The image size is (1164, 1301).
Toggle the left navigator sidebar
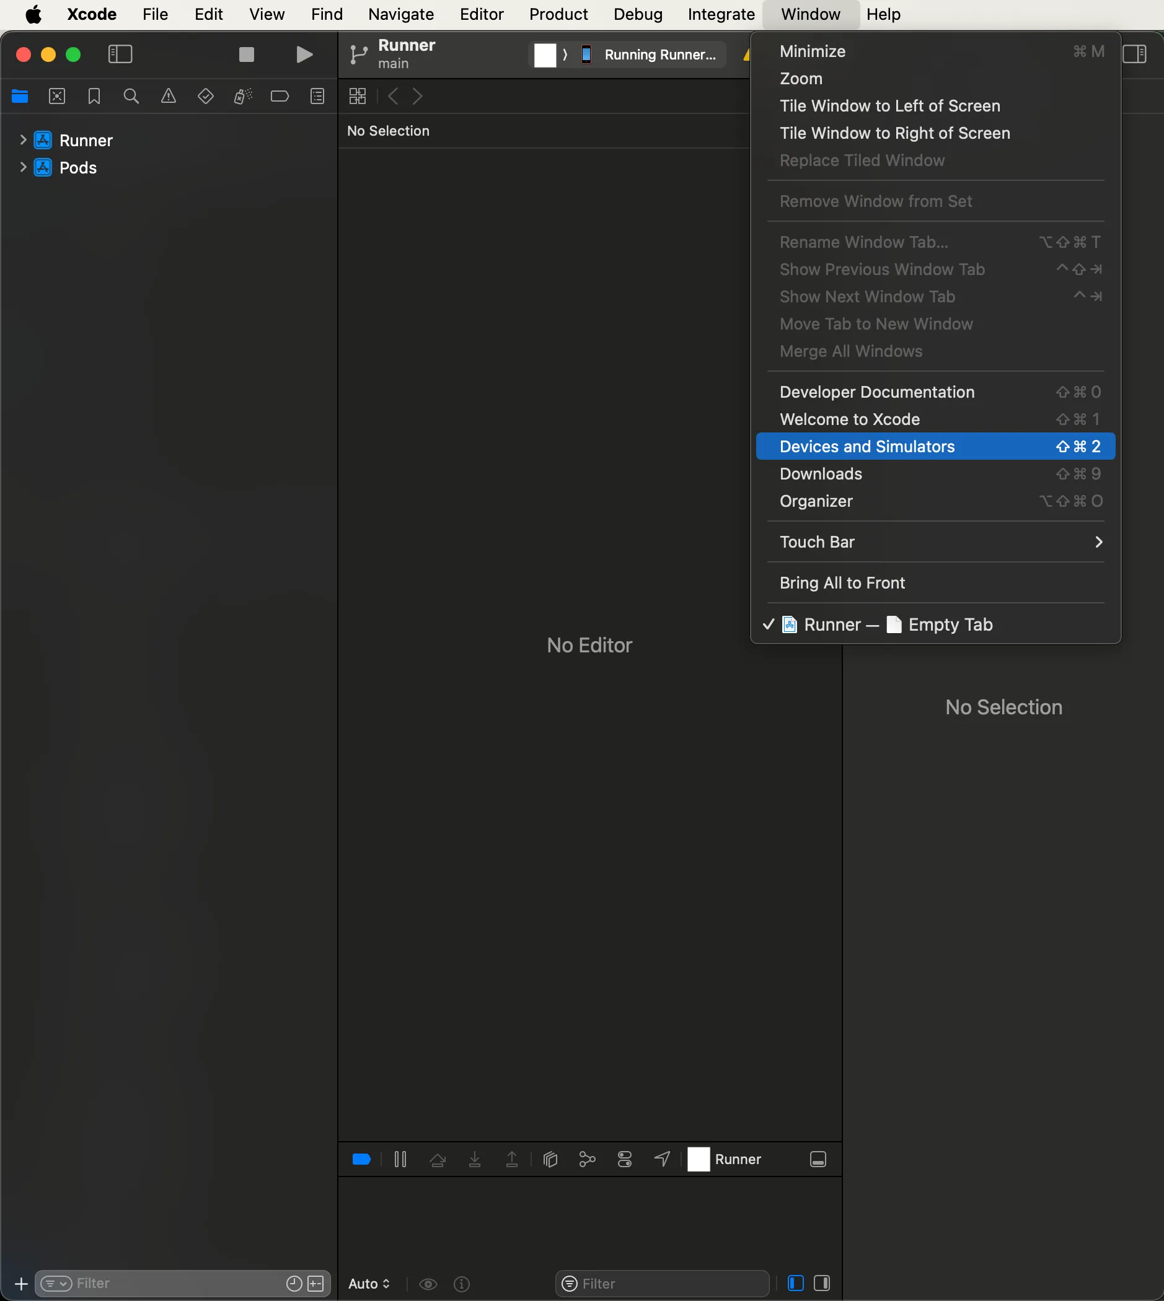click(120, 55)
